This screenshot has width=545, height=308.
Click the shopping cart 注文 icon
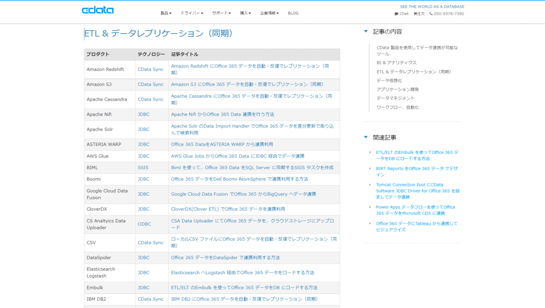(415, 14)
